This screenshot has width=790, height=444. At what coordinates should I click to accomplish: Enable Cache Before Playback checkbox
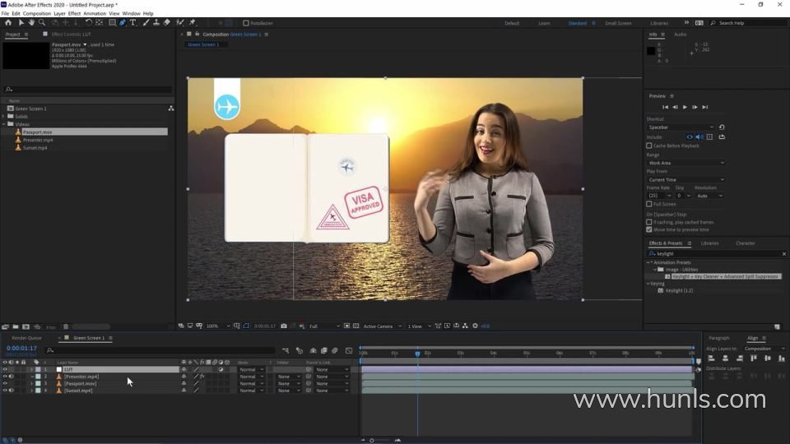tap(649, 146)
